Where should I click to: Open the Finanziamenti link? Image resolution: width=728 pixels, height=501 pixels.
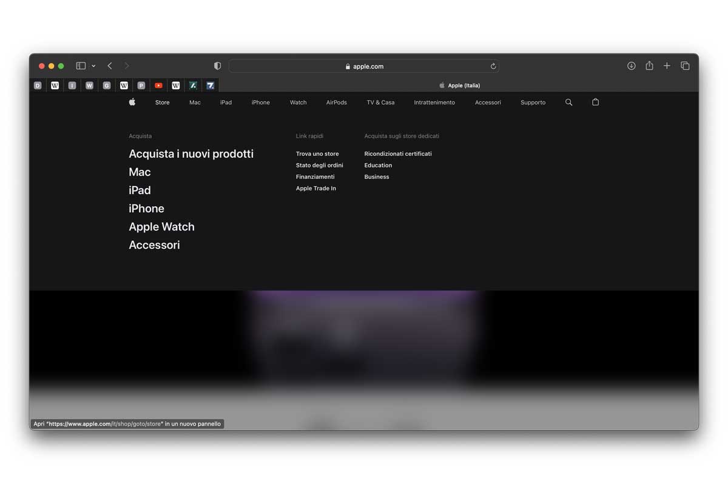tap(315, 177)
